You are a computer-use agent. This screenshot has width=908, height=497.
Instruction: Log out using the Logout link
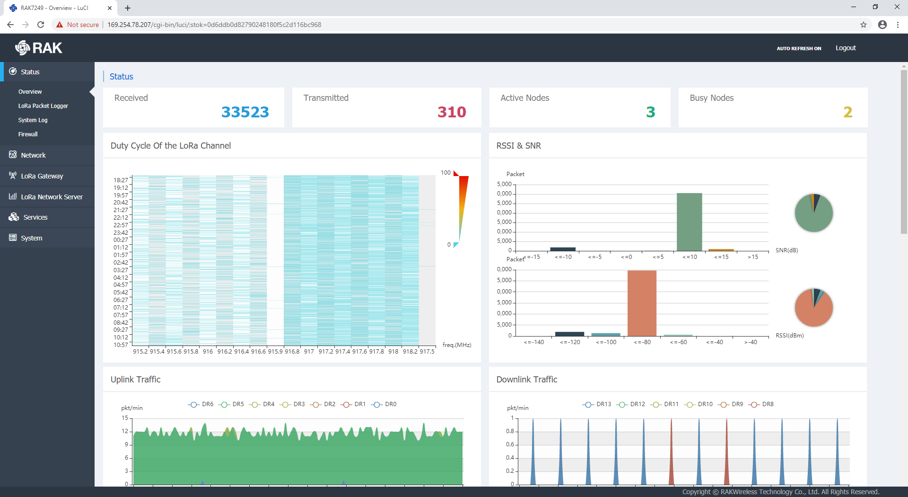(x=846, y=48)
